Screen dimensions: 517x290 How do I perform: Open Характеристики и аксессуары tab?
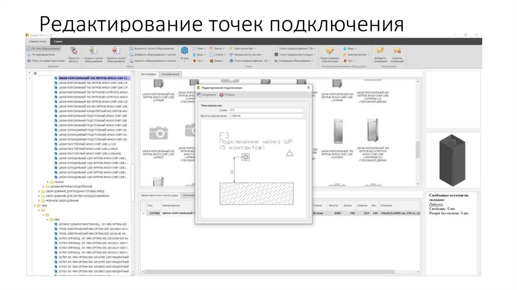click(160, 196)
